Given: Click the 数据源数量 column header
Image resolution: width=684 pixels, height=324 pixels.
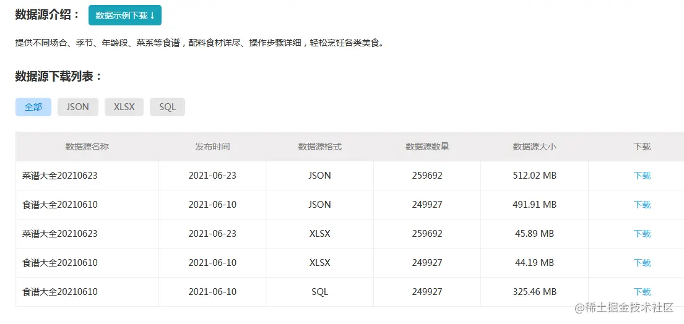Looking at the screenshot, I should (x=427, y=147).
